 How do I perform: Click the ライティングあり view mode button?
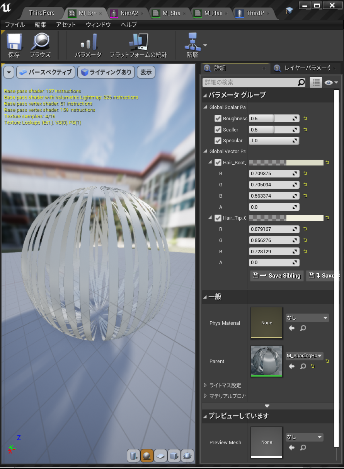coord(106,72)
